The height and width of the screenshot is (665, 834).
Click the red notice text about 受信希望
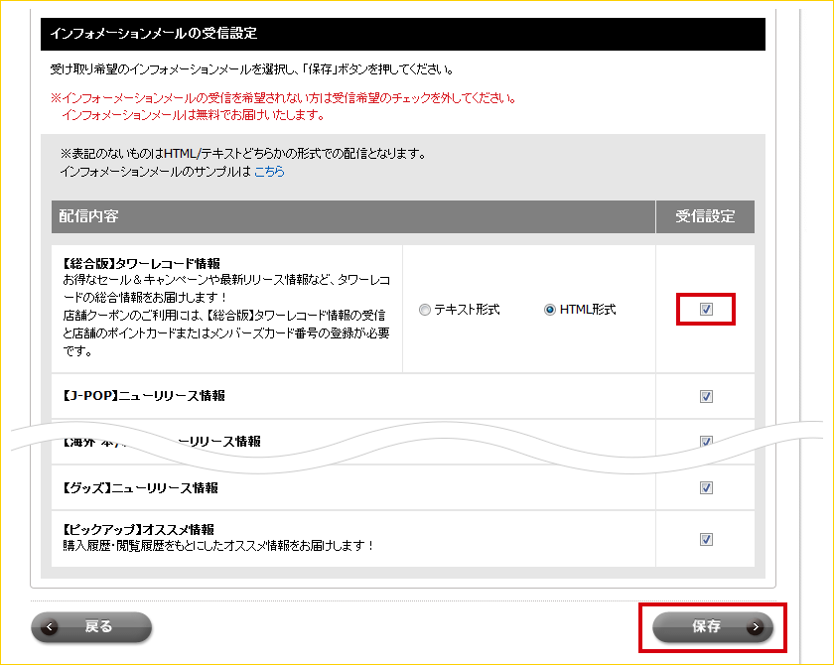(283, 99)
